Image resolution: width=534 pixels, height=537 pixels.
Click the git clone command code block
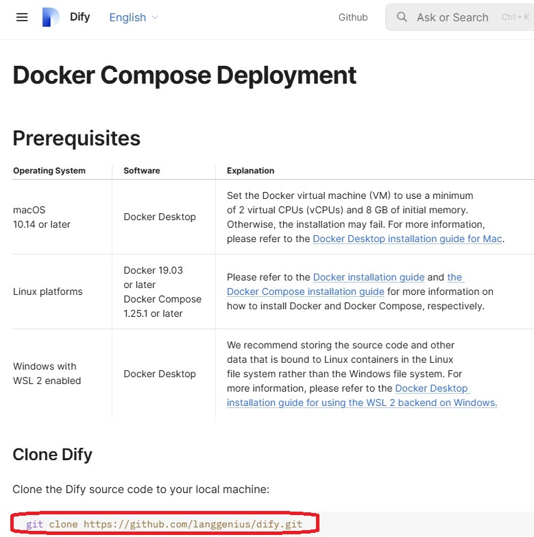click(x=165, y=525)
